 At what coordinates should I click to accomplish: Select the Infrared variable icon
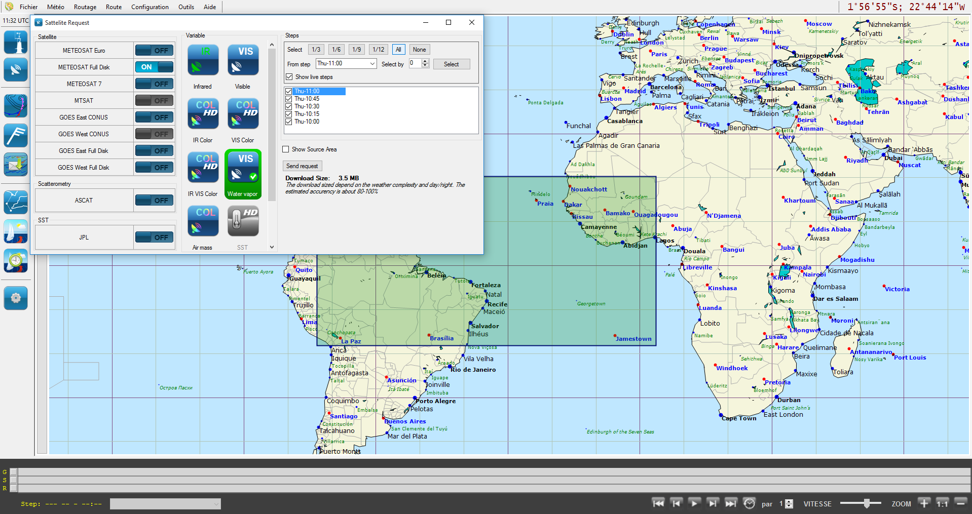[203, 60]
